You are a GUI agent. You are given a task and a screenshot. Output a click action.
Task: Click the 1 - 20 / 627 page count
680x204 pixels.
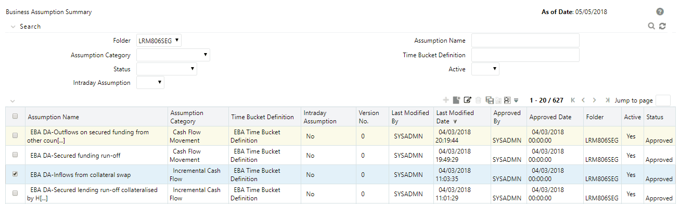pyautogui.click(x=546, y=100)
